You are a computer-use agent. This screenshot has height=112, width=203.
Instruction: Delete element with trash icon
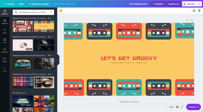click(x=199, y=11)
